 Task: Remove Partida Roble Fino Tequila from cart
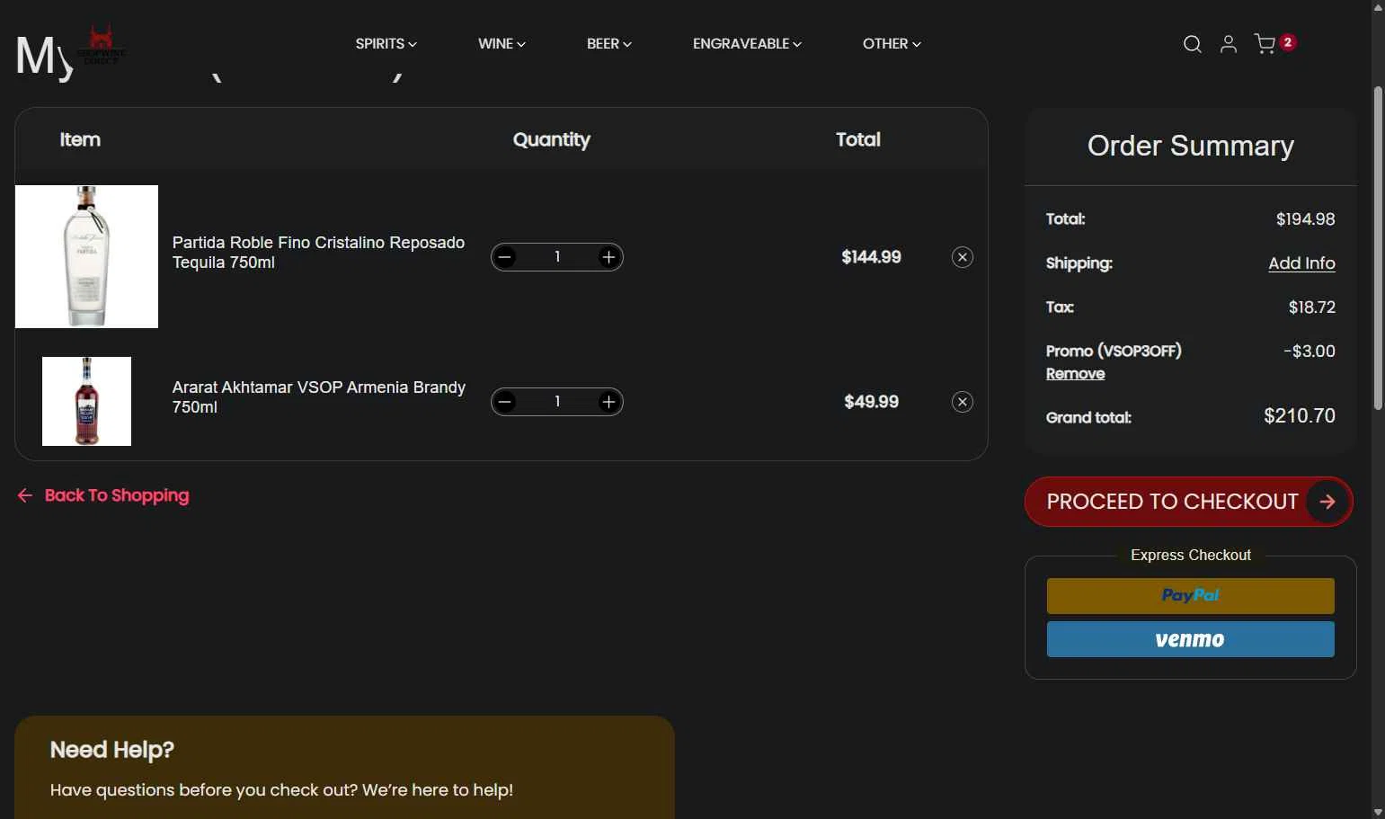(x=963, y=257)
